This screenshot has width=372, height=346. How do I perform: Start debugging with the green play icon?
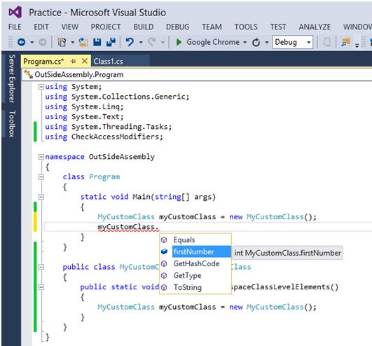pos(179,42)
